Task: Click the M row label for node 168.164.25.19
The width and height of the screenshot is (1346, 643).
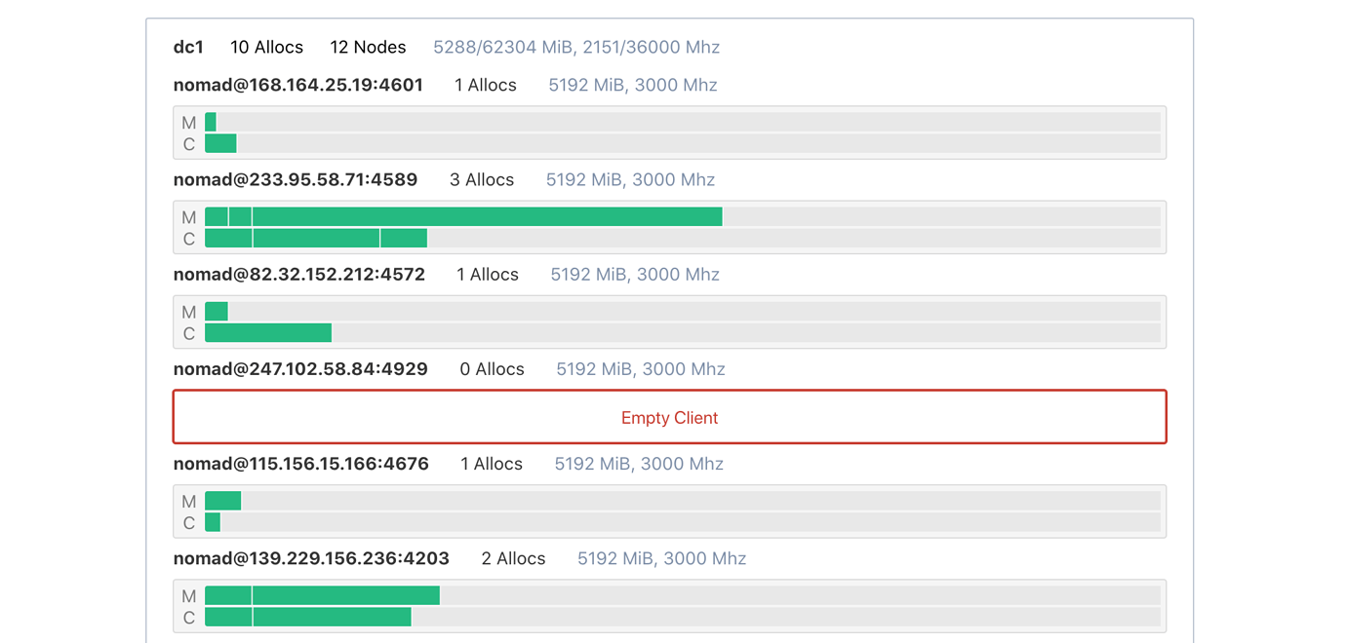Action: tap(188, 123)
